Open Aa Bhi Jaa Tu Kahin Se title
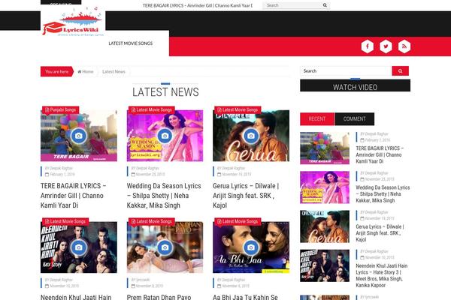This screenshot has width=451, height=300. [245, 297]
